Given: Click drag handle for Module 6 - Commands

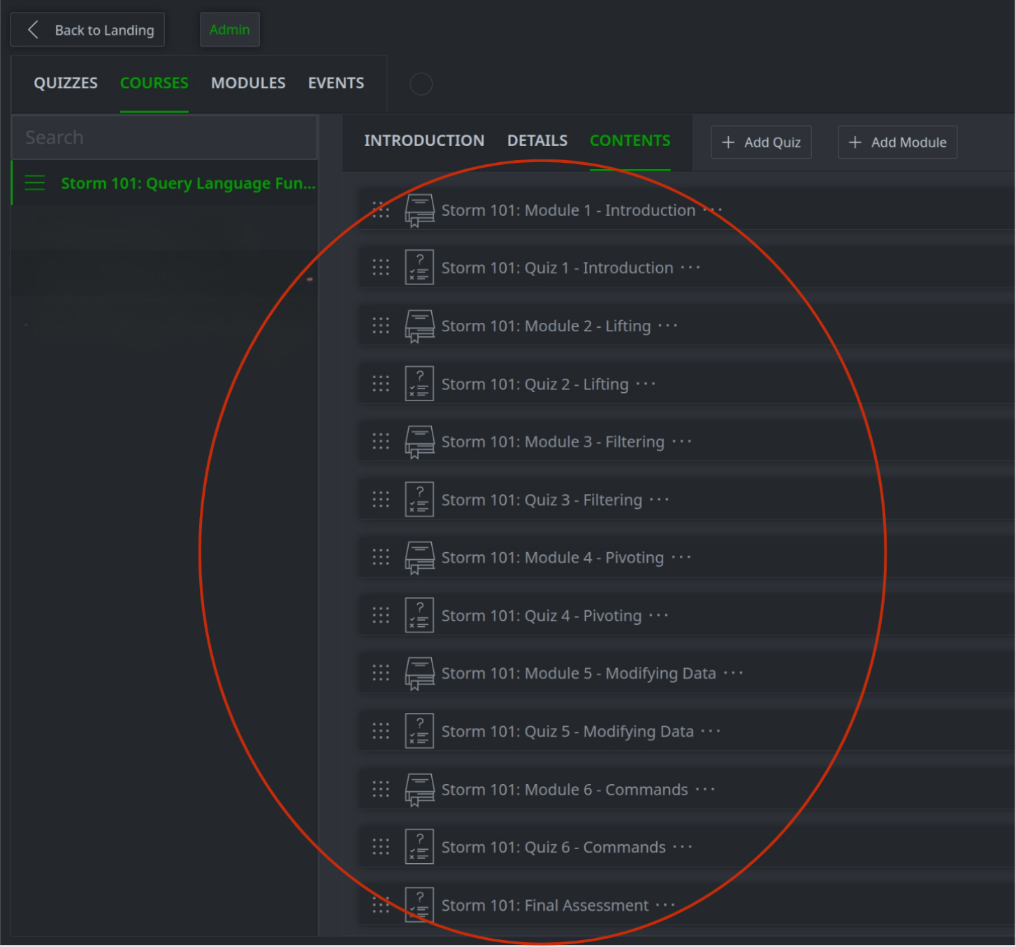Looking at the screenshot, I should 381,790.
